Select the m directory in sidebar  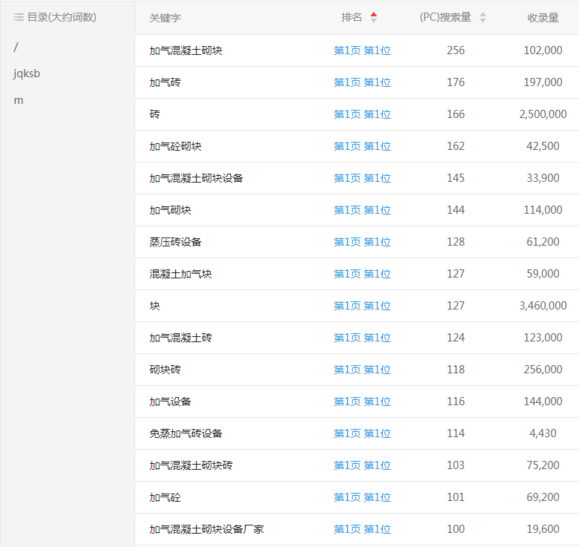click(x=19, y=100)
